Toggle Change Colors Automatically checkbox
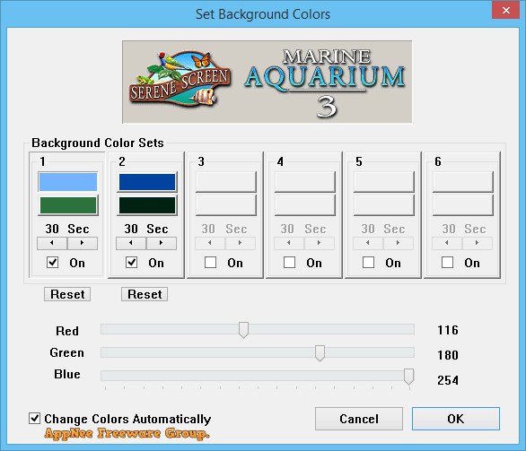526x451 pixels. [34, 419]
